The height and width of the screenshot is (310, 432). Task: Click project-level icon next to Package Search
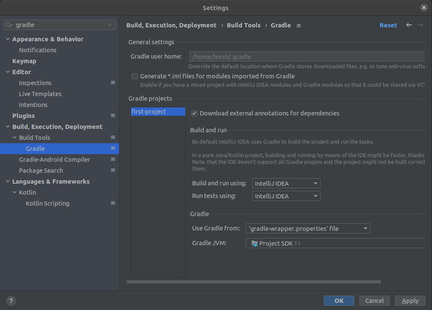pos(113,171)
